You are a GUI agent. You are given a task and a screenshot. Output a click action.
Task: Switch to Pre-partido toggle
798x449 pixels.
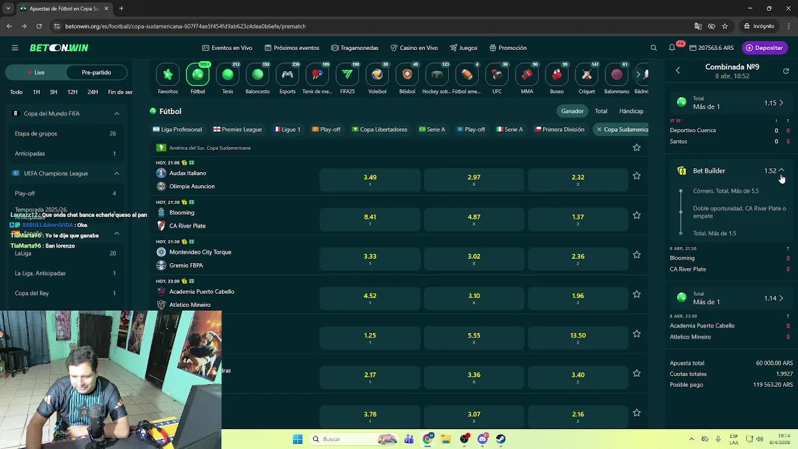[x=96, y=72]
